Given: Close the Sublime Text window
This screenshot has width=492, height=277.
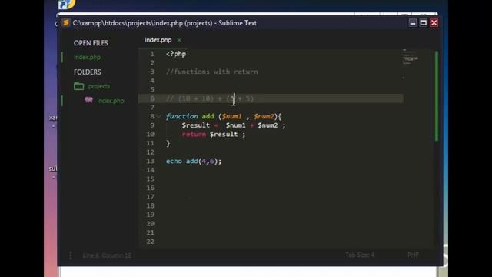Looking at the screenshot, I should [x=434, y=23].
